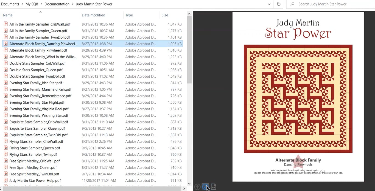
Task: Select Flying Stars Sampler_Twin.pdf
Action: [x=33, y=154]
